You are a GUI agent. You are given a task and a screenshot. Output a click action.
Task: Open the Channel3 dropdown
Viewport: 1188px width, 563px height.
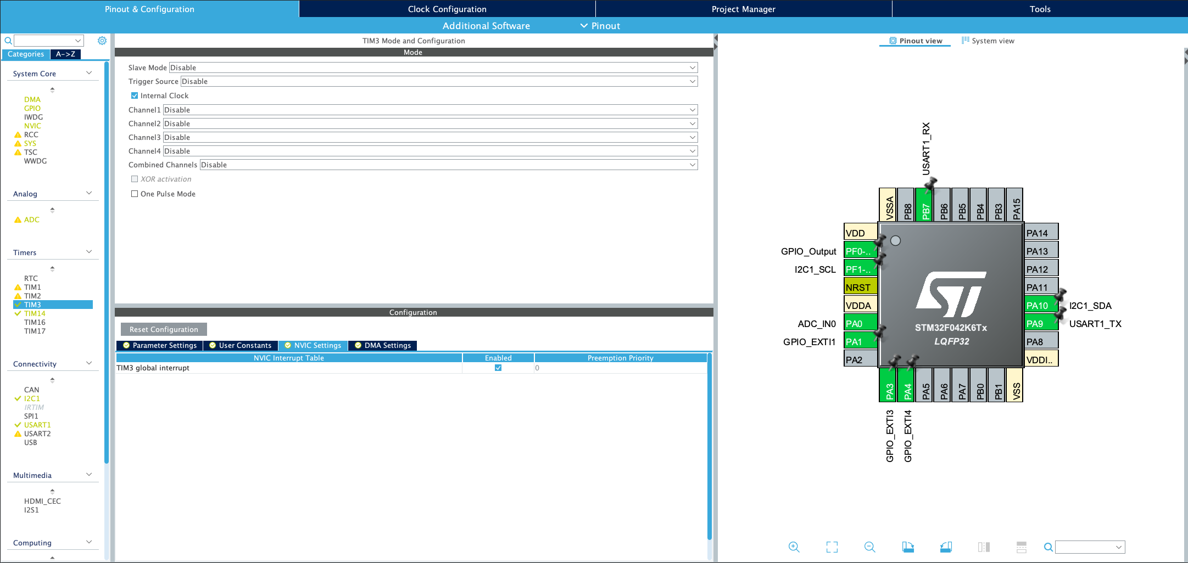click(x=431, y=137)
